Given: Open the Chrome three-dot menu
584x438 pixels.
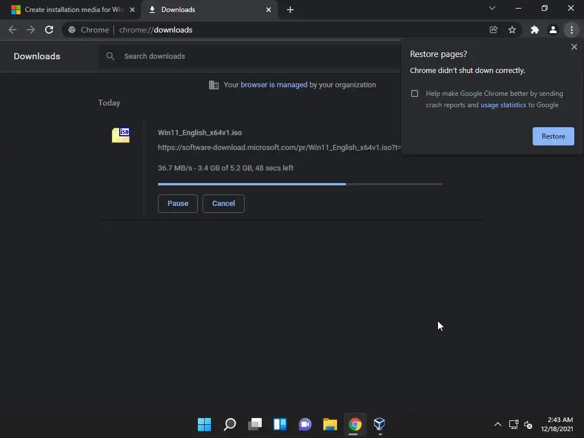Looking at the screenshot, I should pyautogui.click(x=571, y=30).
